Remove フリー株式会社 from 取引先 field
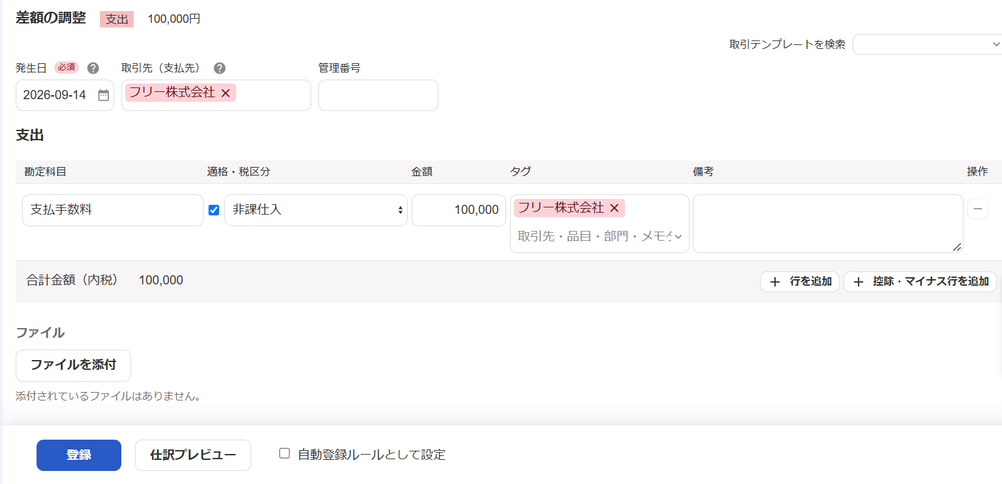 point(226,93)
